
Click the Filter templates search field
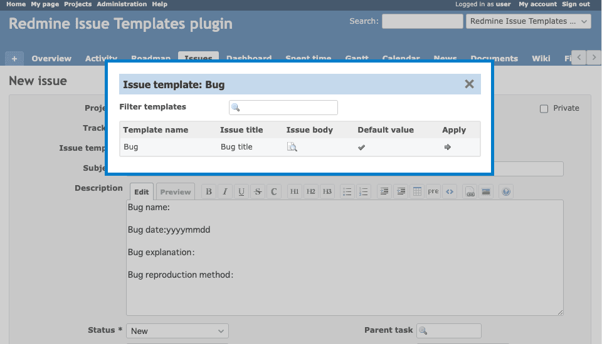[283, 108]
